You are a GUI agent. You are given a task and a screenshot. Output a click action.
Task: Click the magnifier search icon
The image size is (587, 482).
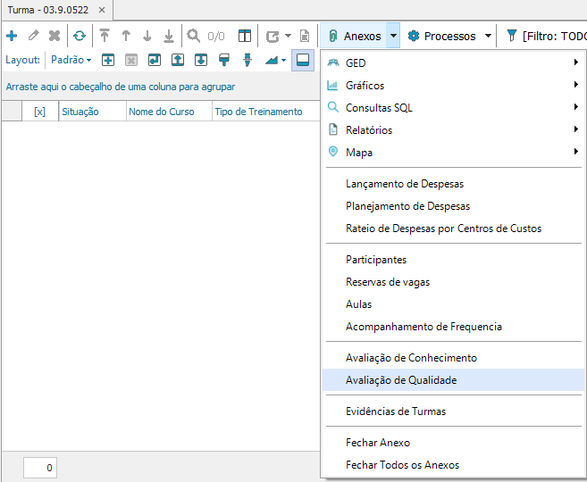tap(193, 37)
